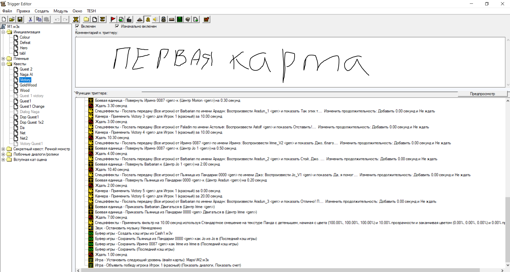510x272 pixels.
Task: Add a new condition with the green arrow icon
Action: click(x=121, y=19)
